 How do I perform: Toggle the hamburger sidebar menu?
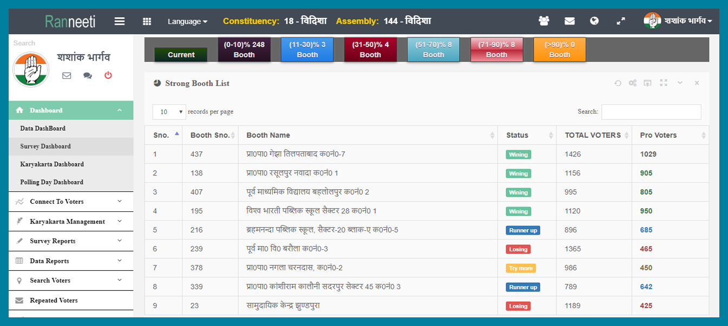(120, 21)
